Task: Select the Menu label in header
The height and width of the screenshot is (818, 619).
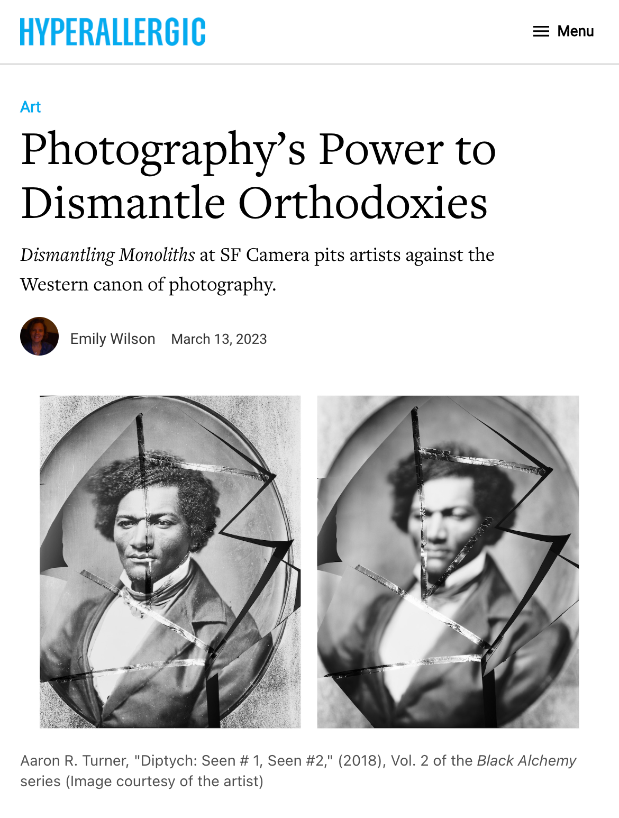Action: click(576, 31)
